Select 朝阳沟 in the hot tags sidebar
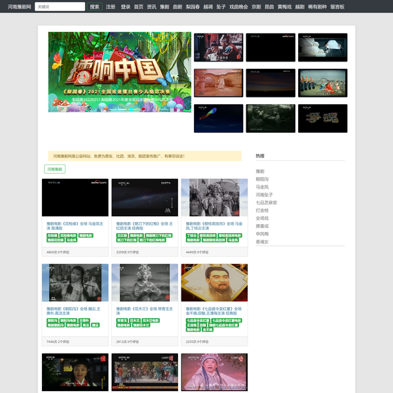The height and width of the screenshot is (393, 393). 262,179
